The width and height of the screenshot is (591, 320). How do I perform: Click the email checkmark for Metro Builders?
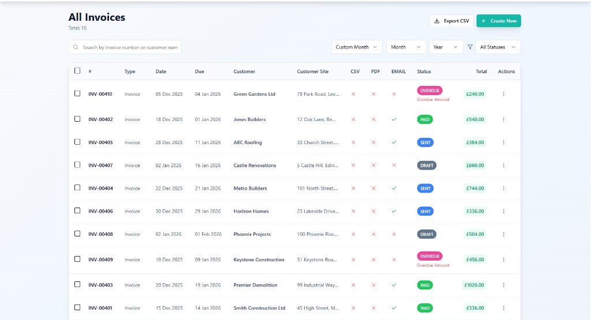click(x=394, y=188)
